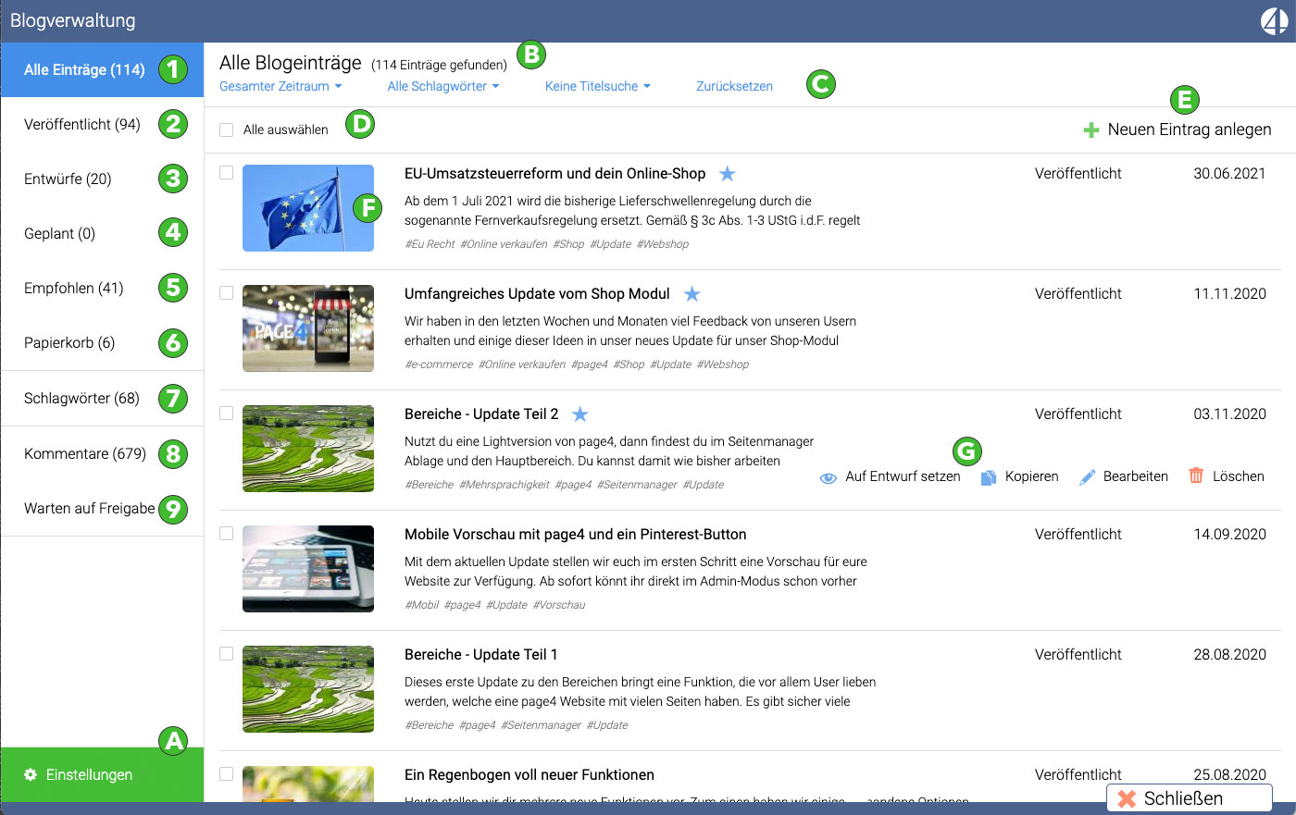Click tag #Vorschau
The image size is (1296, 815).
pos(559,605)
